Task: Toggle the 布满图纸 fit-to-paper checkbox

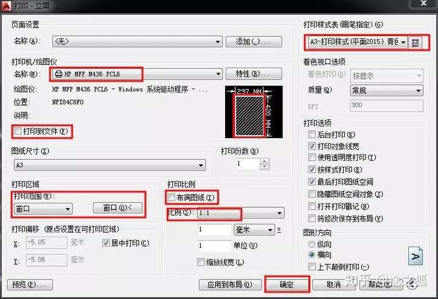Action: (171, 197)
